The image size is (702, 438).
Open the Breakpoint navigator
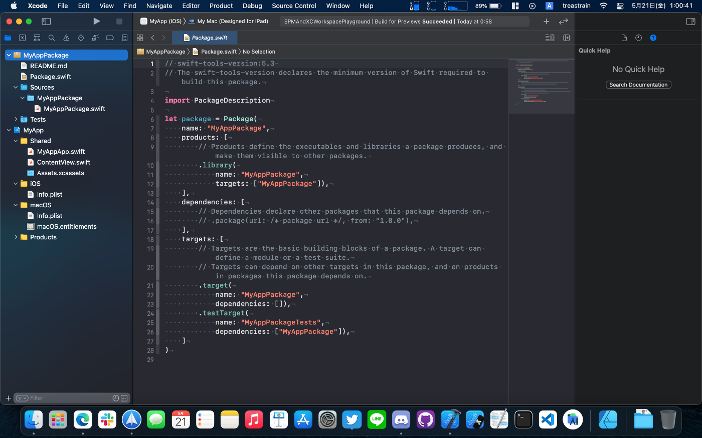110,38
